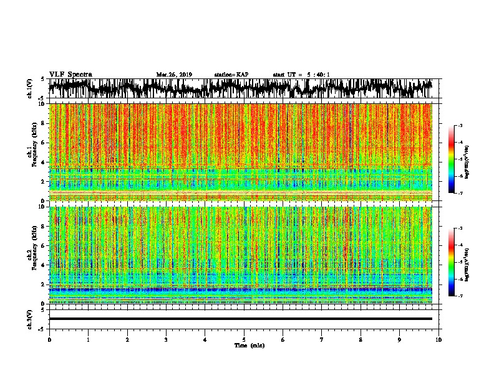Click the "Time (min)" axis label
This screenshot has height=381, width=494.
[249, 346]
